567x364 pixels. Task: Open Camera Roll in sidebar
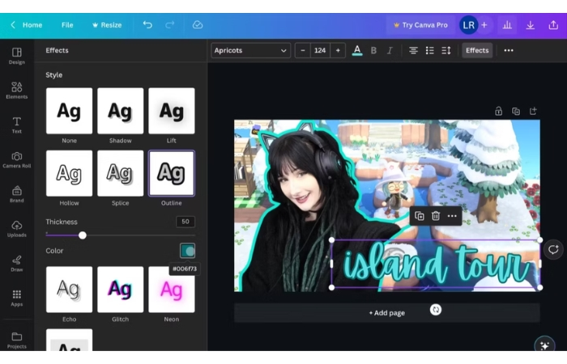17,159
